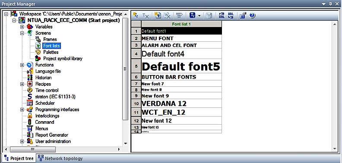Click the tree horizontal scrollbar thumb

click(33, 149)
